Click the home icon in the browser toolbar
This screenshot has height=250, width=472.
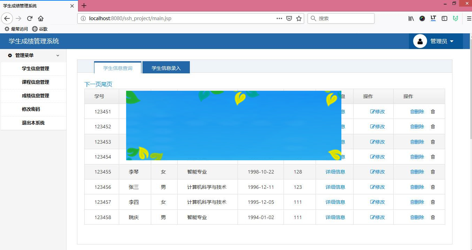[41, 18]
